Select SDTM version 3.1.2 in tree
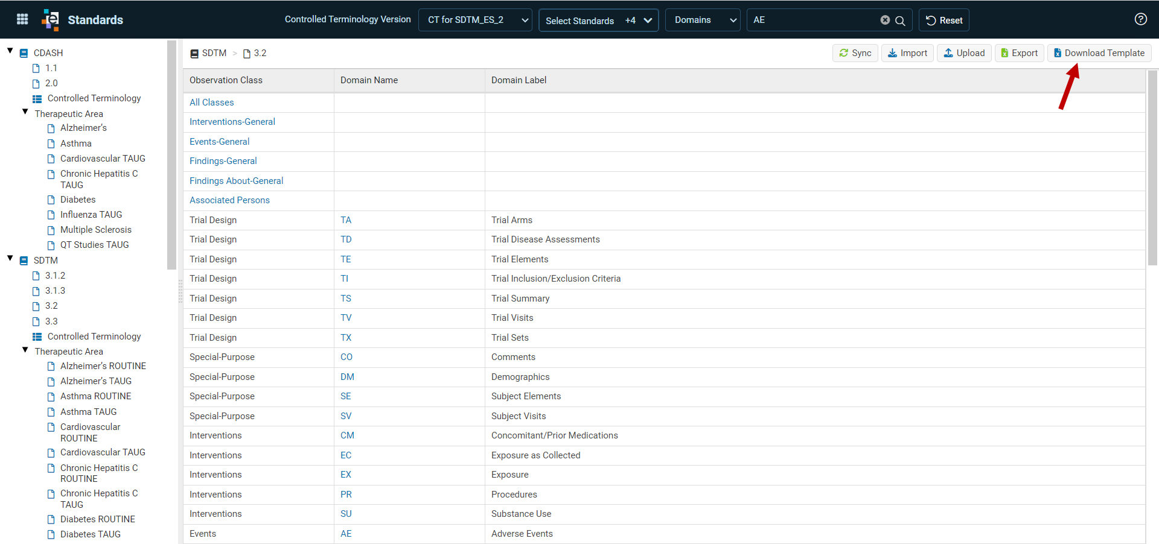 (55, 276)
